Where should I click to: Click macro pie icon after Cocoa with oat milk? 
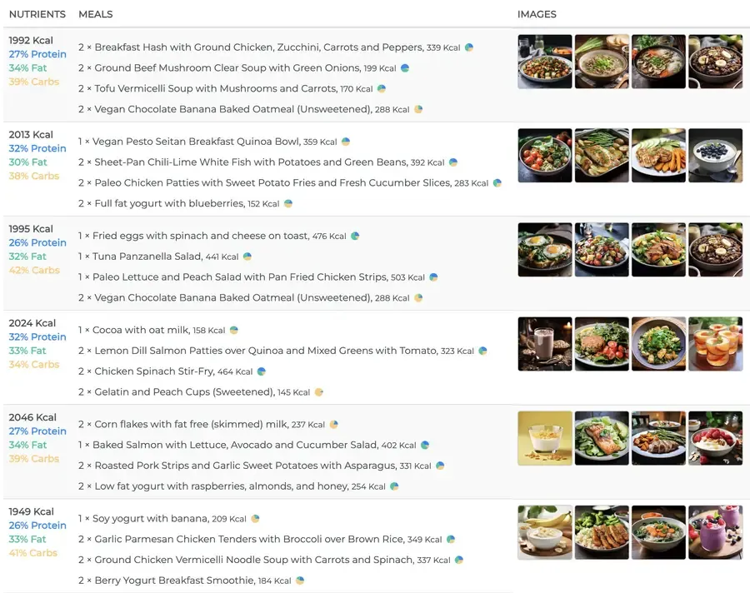pyautogui.click(x=234, y=330)
